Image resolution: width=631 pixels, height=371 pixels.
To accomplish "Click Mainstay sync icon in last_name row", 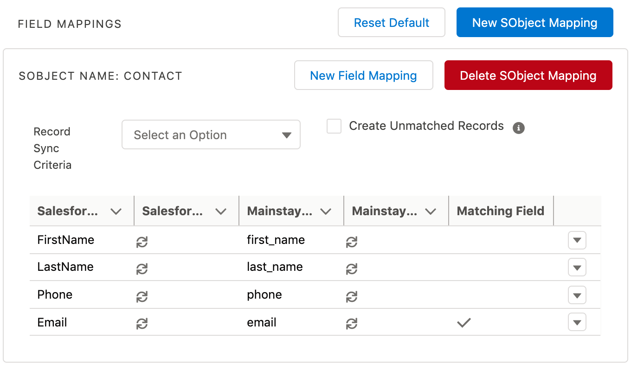I will pos(352,269).
